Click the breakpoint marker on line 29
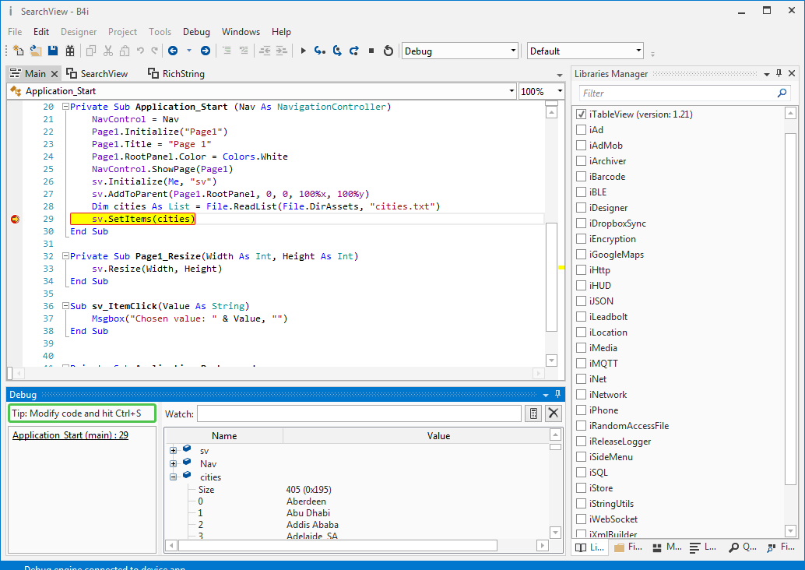 click(x=14, y=220)
